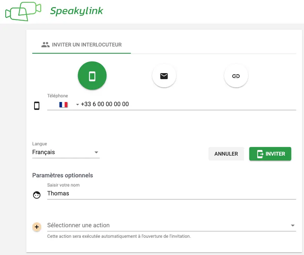Viewport: 304px width, 255px height.
Task: Click the phone number input field
Action: click(x=187, y=104)
